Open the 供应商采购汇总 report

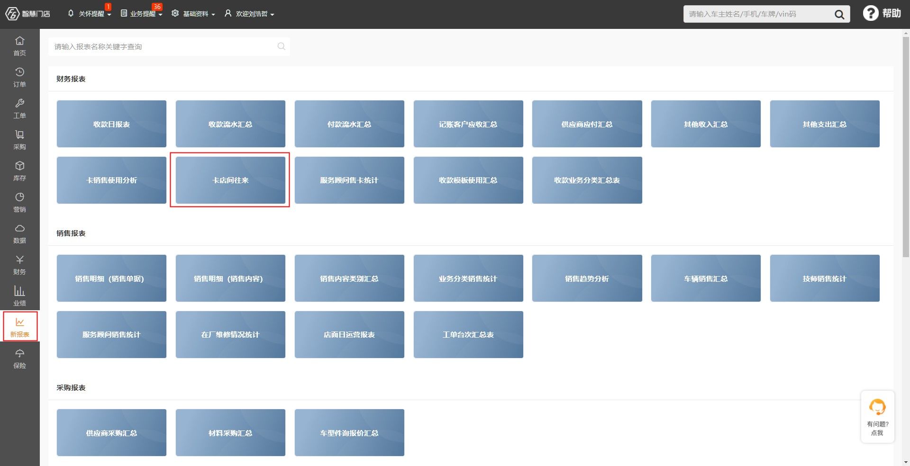coord(111,432)
